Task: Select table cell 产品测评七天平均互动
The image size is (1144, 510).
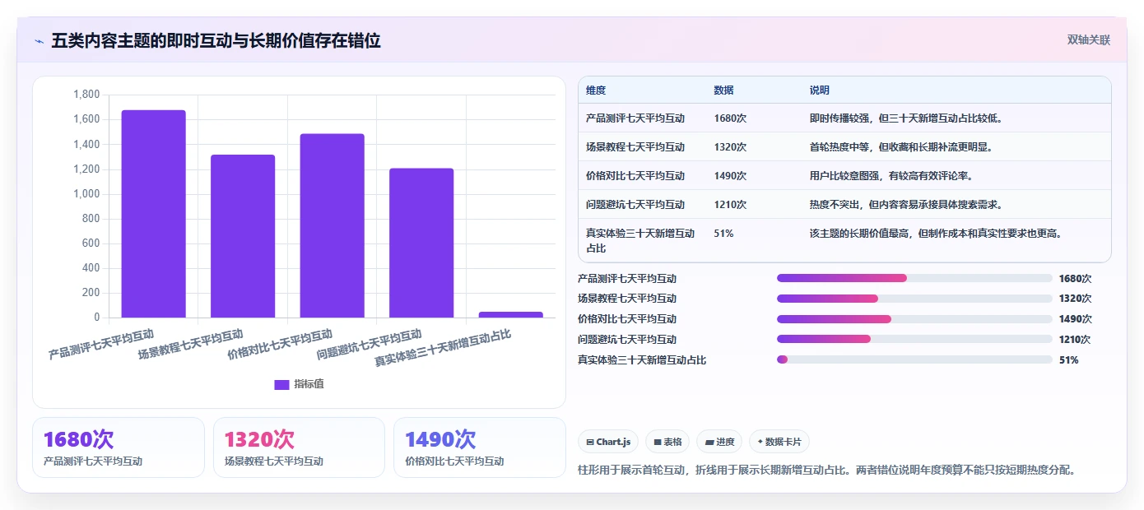Action: [x=635, y=118]
